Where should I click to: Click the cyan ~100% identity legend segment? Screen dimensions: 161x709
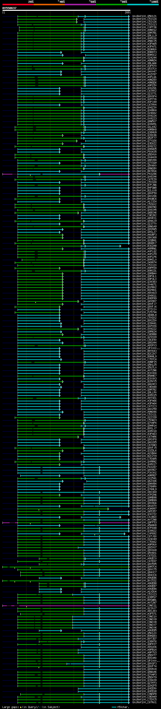pos(143,5)
